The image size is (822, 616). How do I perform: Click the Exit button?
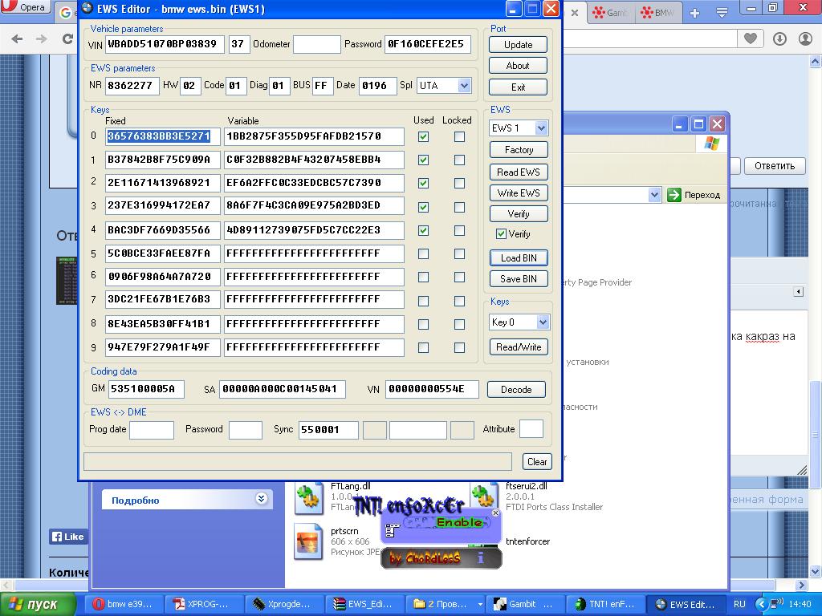(x=518, y=87)
